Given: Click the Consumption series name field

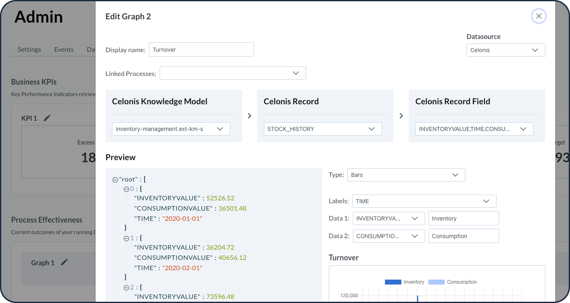Looking at the screenshot, I should click(464, 236).
